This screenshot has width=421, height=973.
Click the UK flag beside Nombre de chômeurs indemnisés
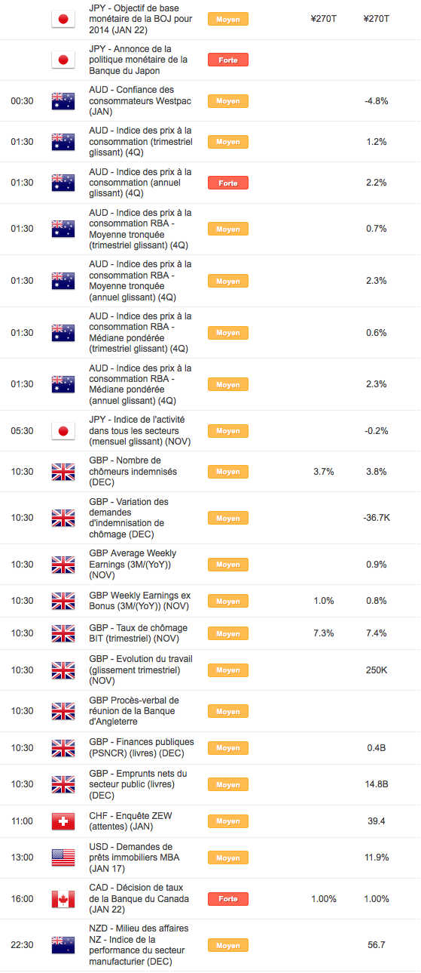coord(63,472)
